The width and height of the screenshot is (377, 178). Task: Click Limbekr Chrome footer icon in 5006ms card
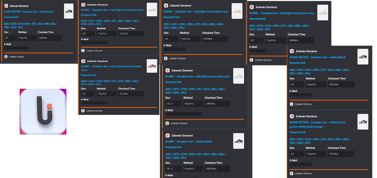tap(251, 60)
